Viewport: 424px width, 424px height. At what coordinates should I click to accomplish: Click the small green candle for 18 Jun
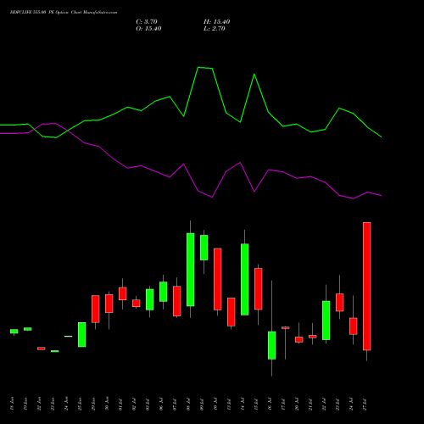point(14,332)
